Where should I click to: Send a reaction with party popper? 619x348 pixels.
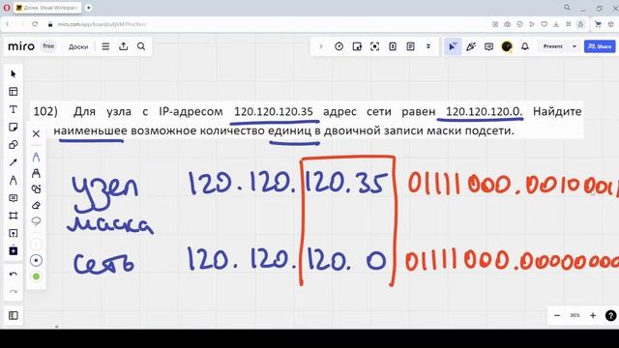(471, 46)
